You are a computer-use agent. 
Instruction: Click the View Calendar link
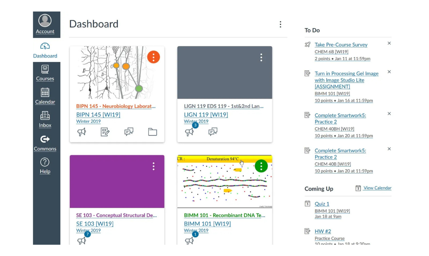(x=377, y=188)
